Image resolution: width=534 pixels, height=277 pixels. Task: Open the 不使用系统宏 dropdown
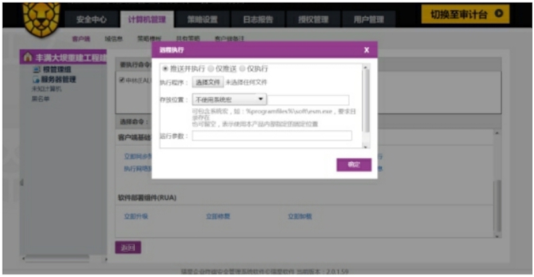click(x=230, y=99)
